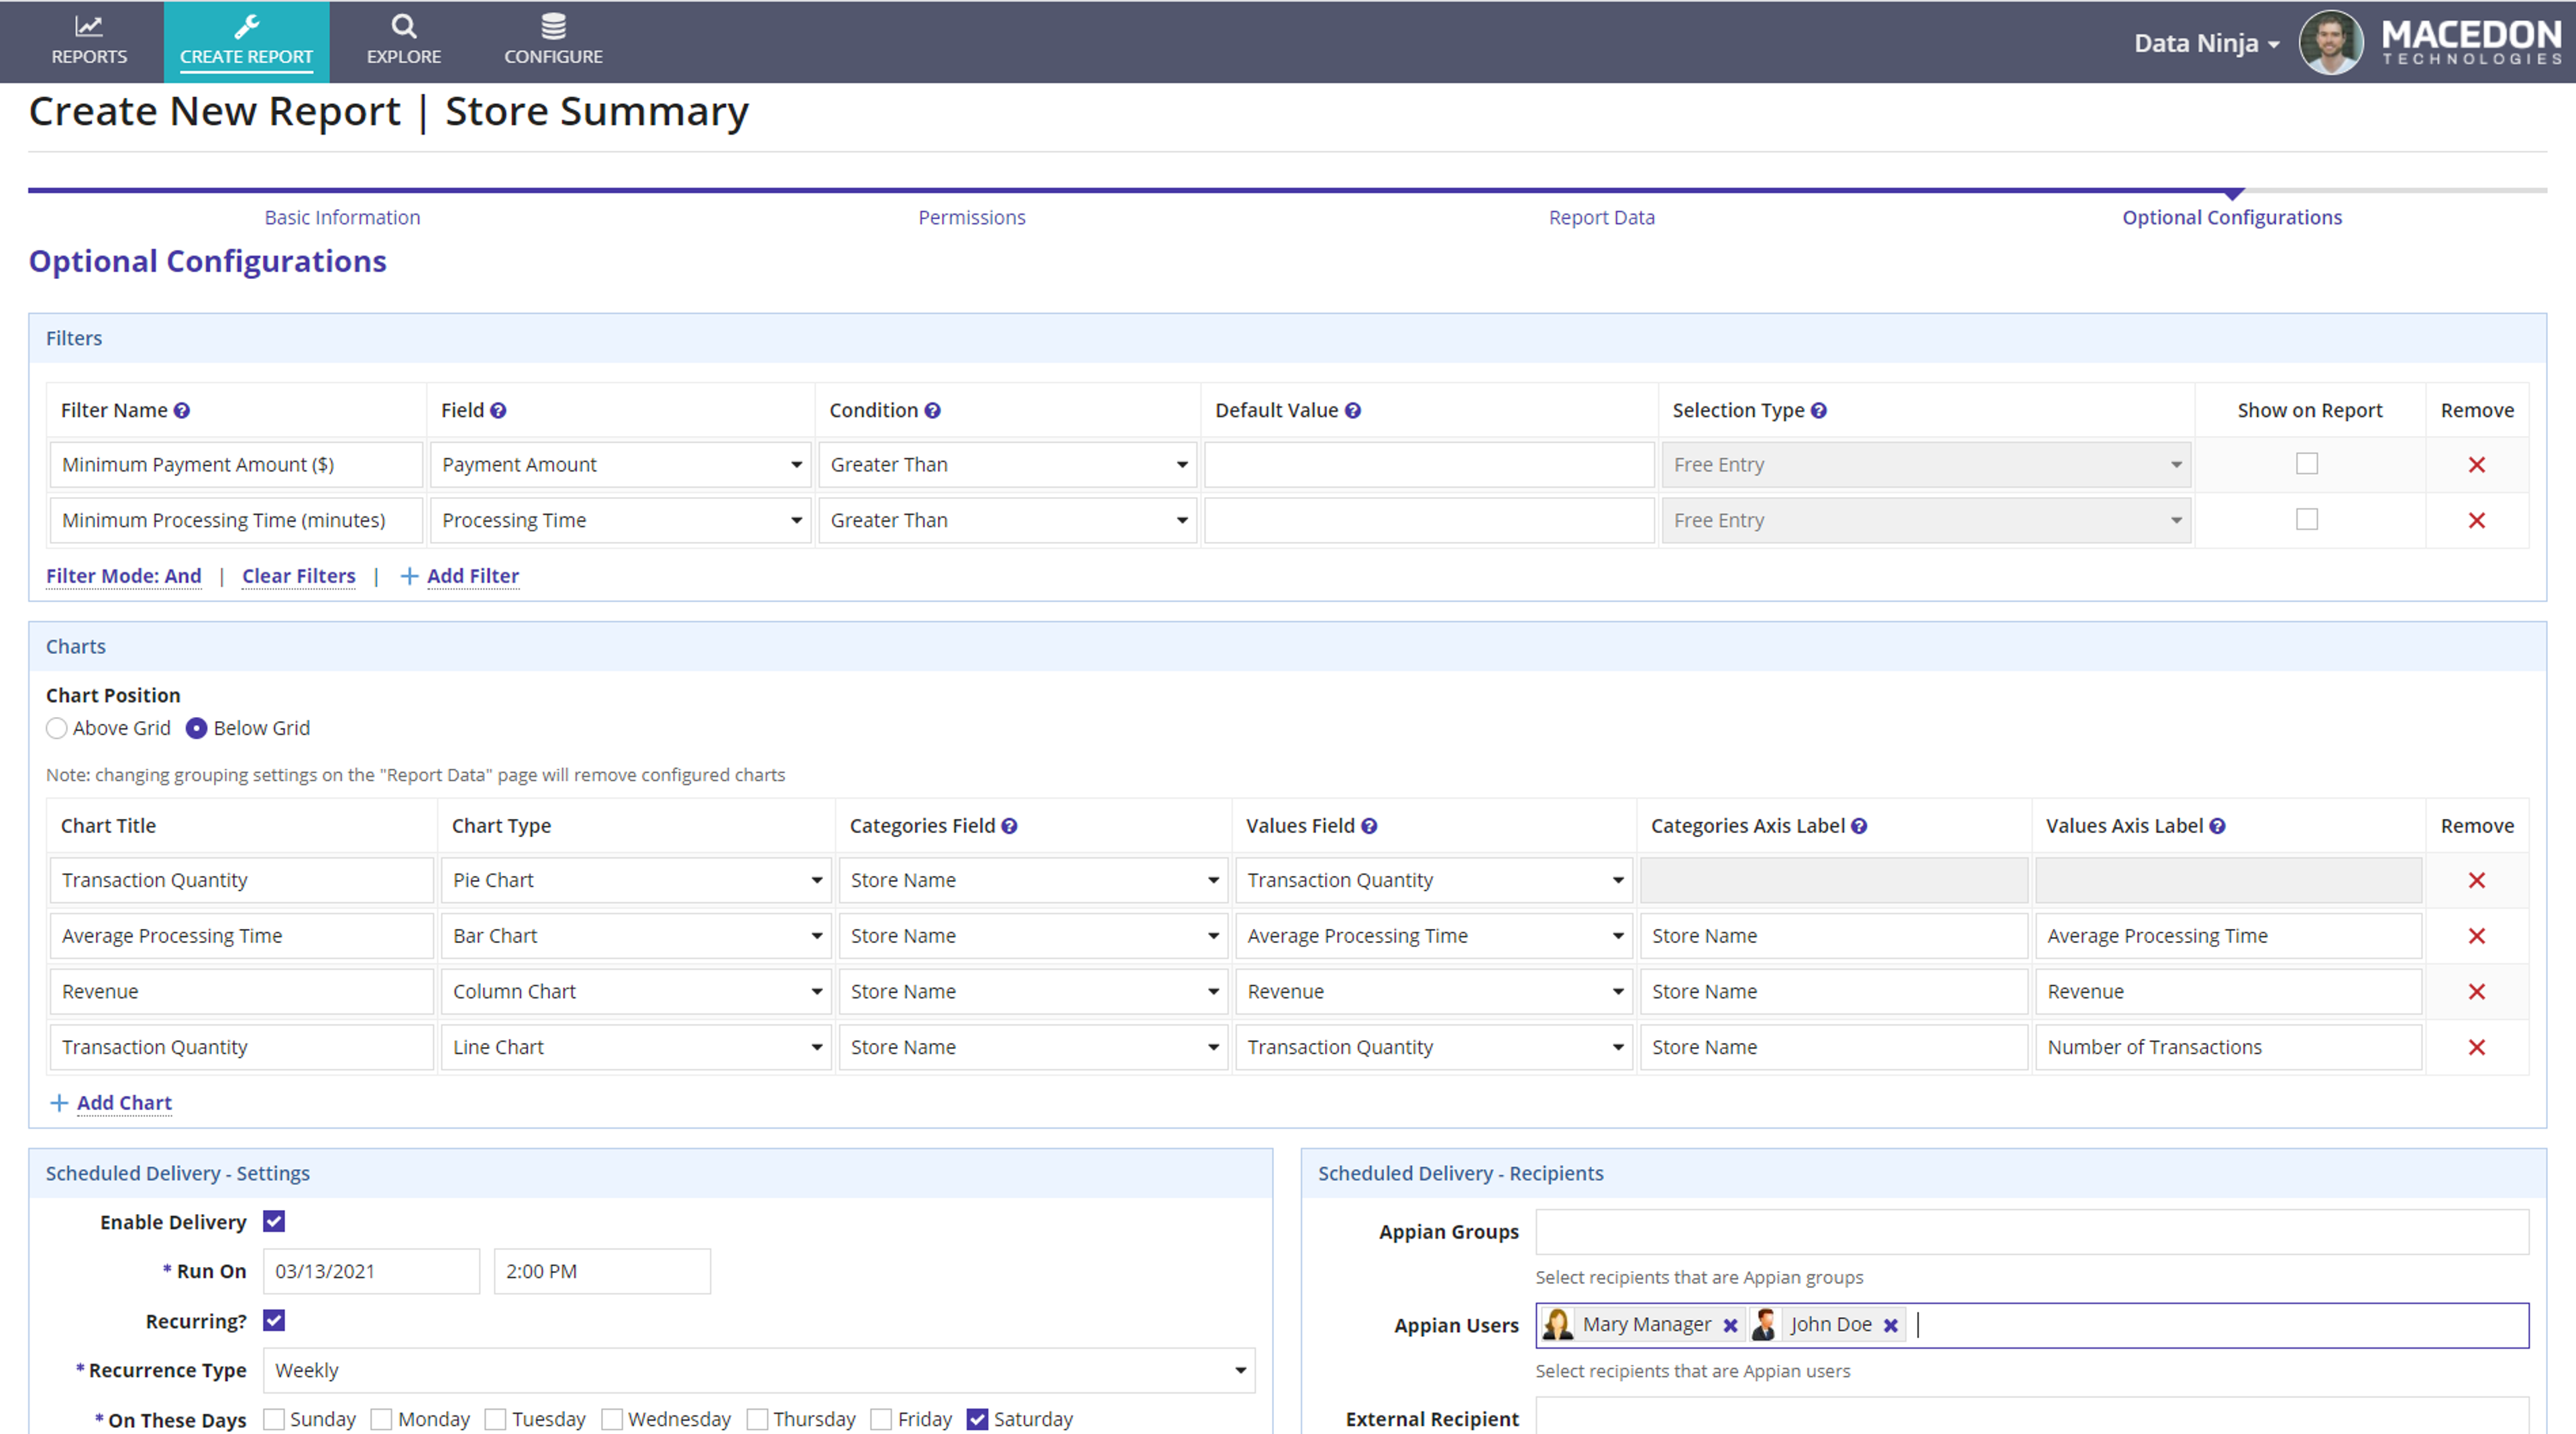This screenshot has height=1434, width=2576.
Task: Click the Macedon Technologies logo
Action: [2471, 42]
